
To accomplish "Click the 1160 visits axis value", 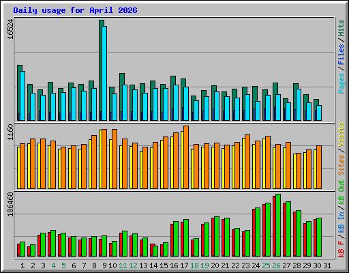I will coord(10,132).
